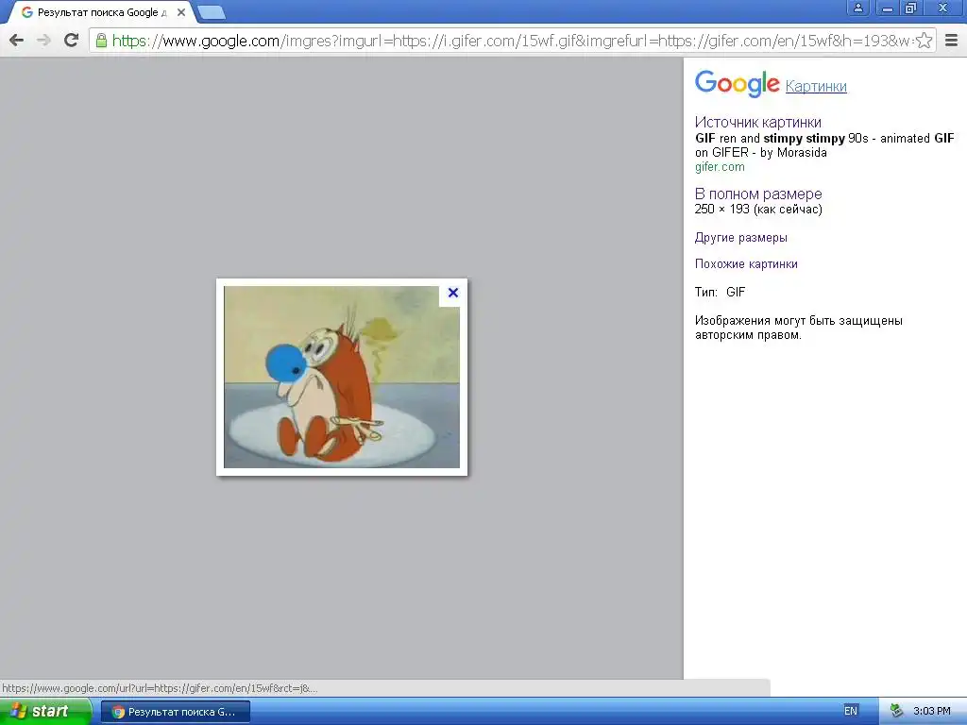This screenshot has width=967, height=725.
Task: Click the EN language indicator
Action: coord(851,712)
